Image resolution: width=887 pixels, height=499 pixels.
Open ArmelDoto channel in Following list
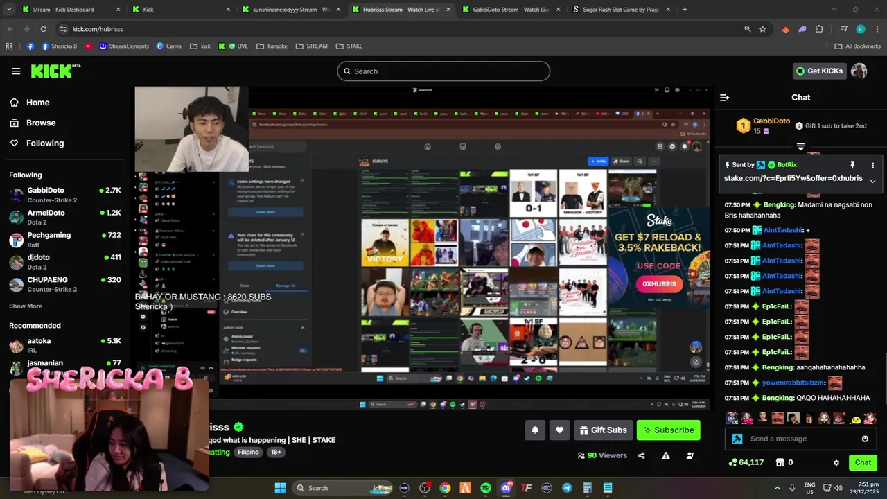pyautogui.click(x=65, y=218)
